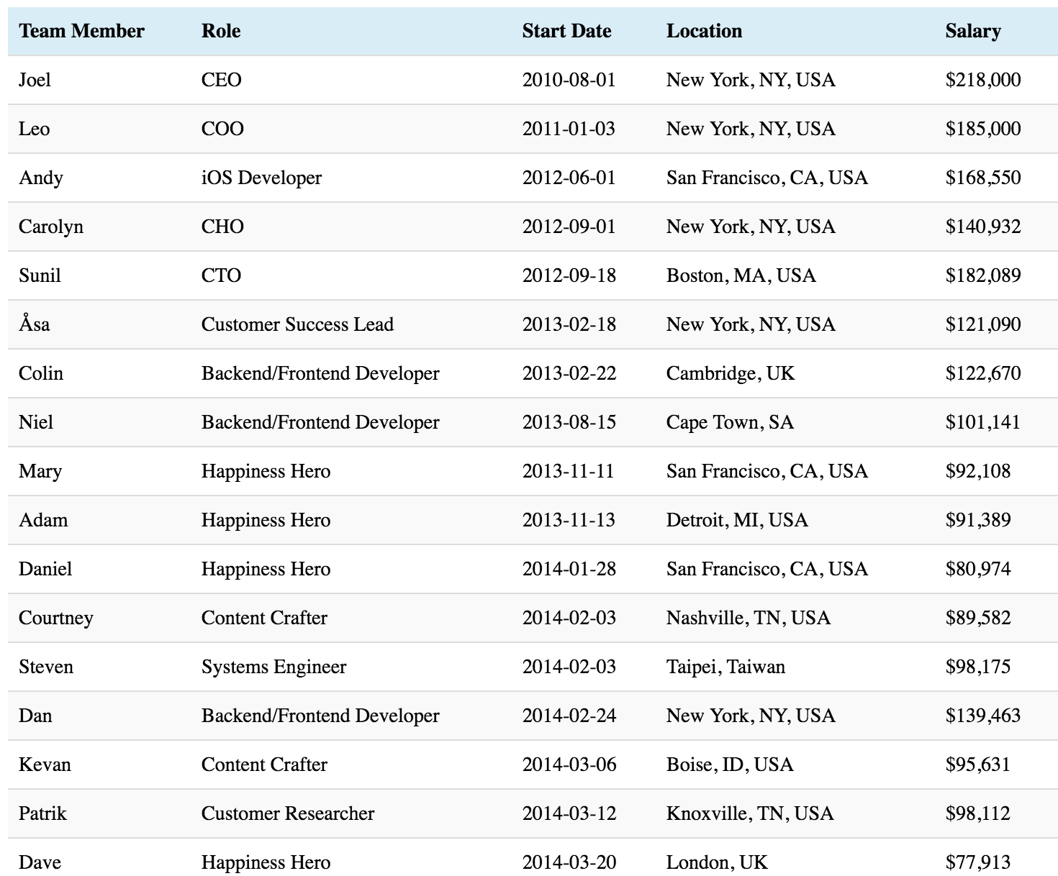Select the name Adam
The height and width of the screenshot is (876, 1058).
[x=43, y=520]
